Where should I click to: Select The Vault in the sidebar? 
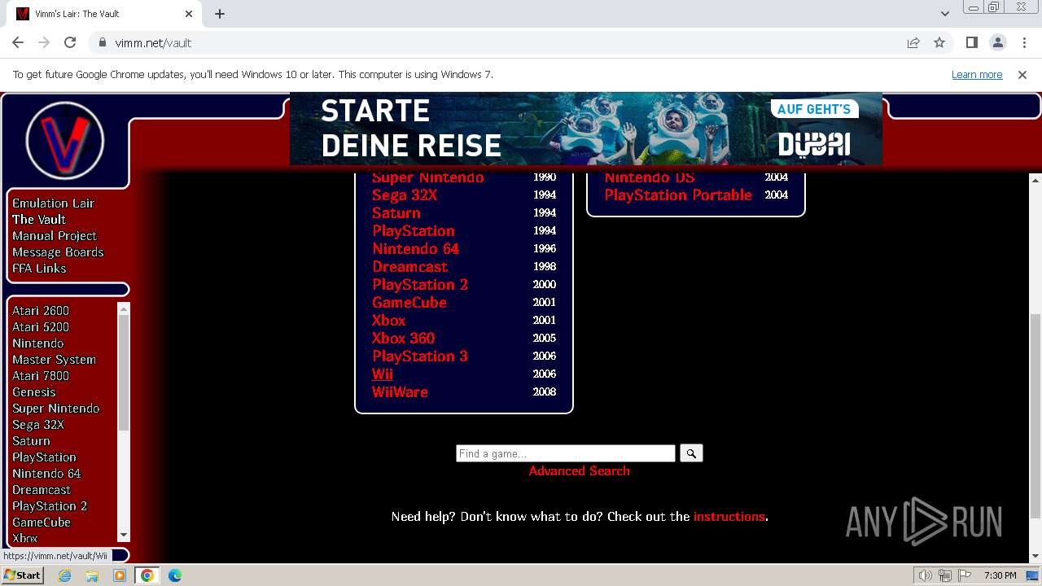(39, 219)
